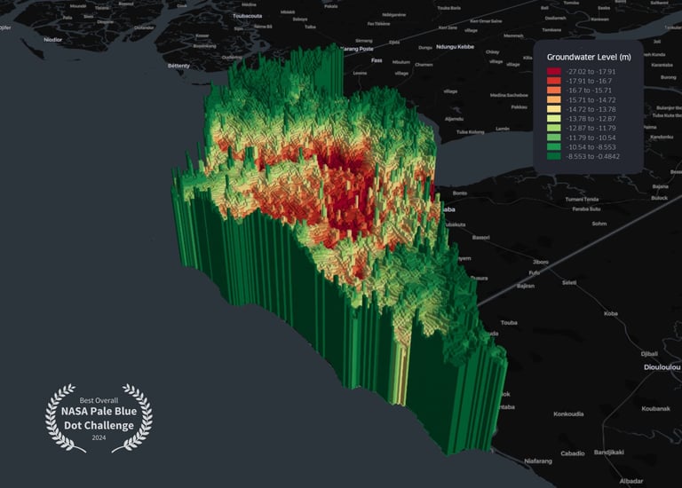Image resolution: width=682 pixels, height=488 pixels.
Task: Select the Tumani Tenda label
Action: [x=582, y=200]
